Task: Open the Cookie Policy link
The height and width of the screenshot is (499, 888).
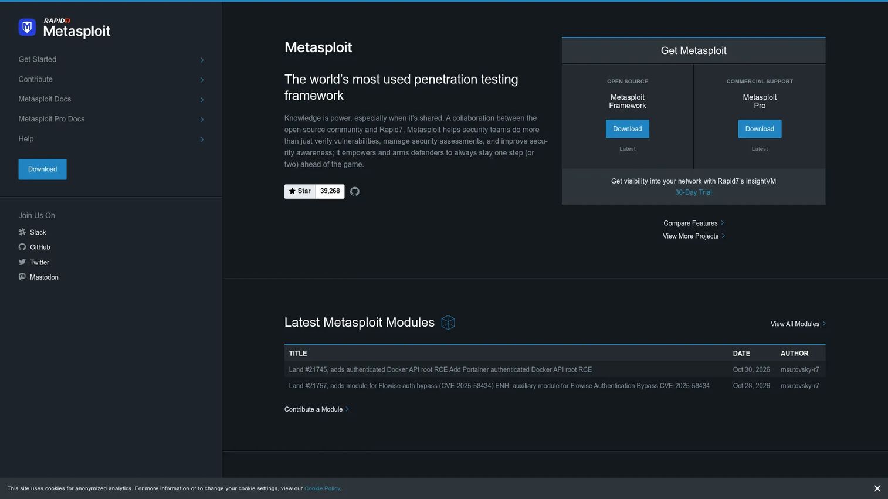Action: (x=322, y=488)
